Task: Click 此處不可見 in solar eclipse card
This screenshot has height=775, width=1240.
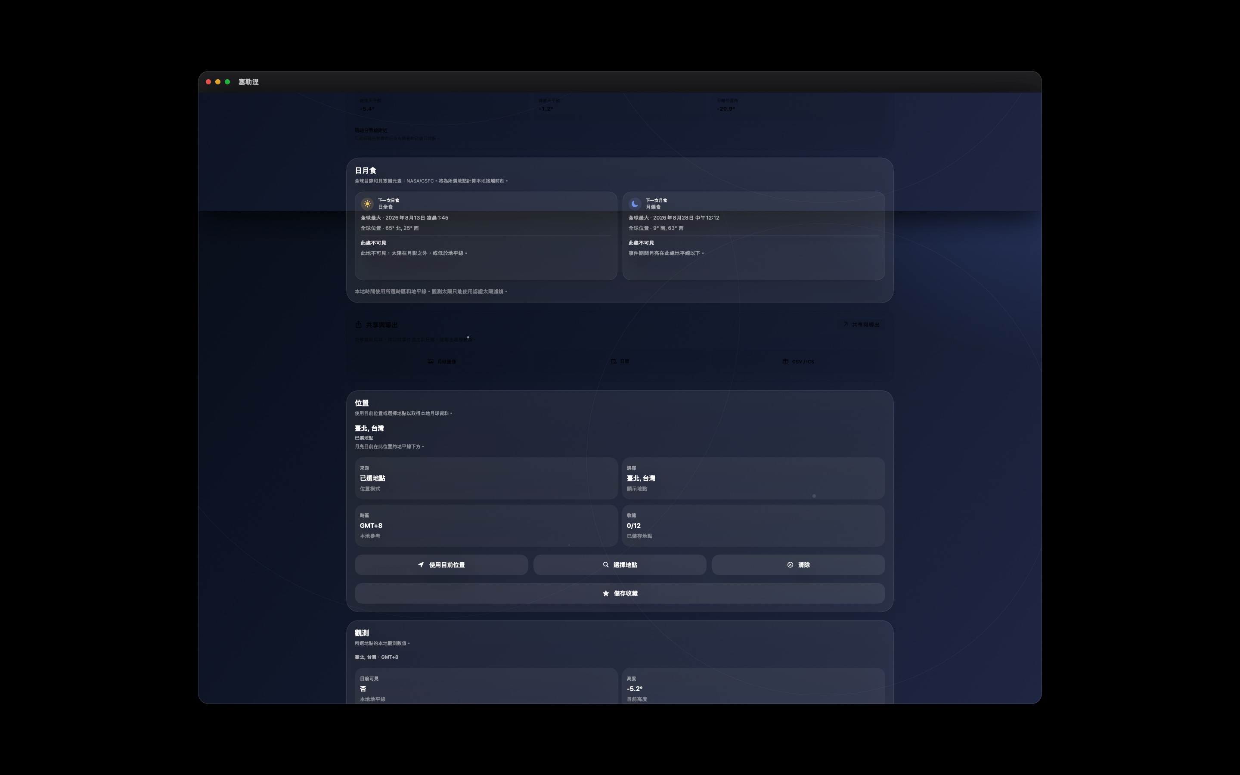Action: (374, 243)
